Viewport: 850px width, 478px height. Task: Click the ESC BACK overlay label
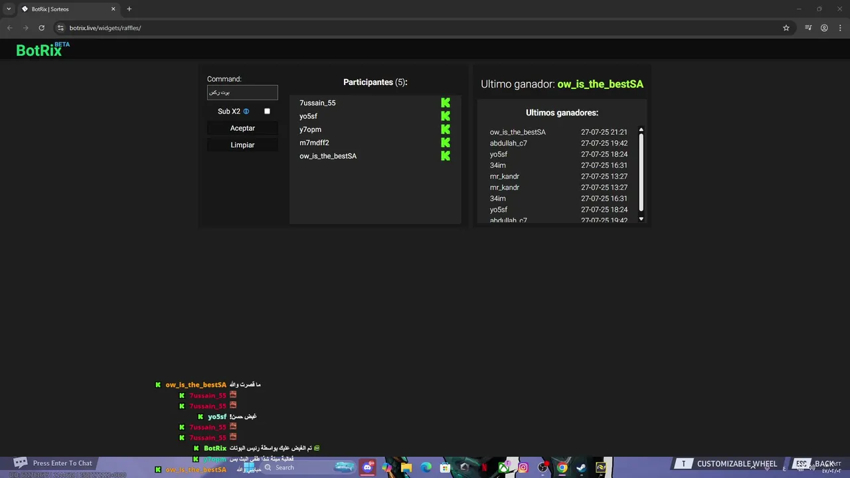(x=815, y=464)
